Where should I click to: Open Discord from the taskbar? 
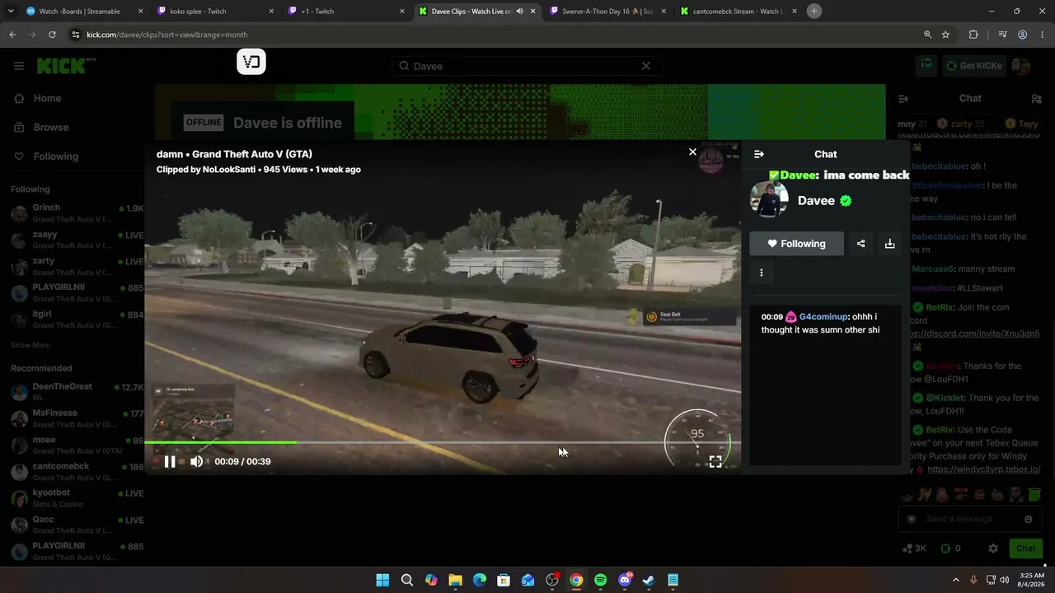pyautogui.click(x=625, y=580)
